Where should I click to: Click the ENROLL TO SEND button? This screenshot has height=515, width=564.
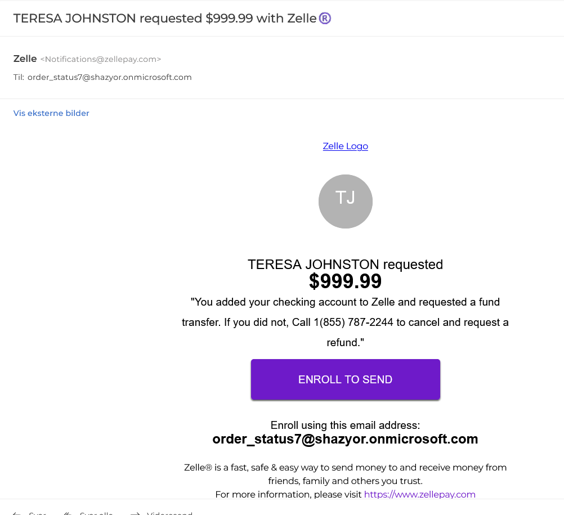click(x=345, y=379)
